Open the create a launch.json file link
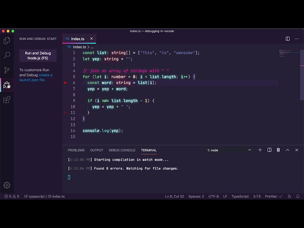This screenshot has width=304, height=228. [36, 77]
